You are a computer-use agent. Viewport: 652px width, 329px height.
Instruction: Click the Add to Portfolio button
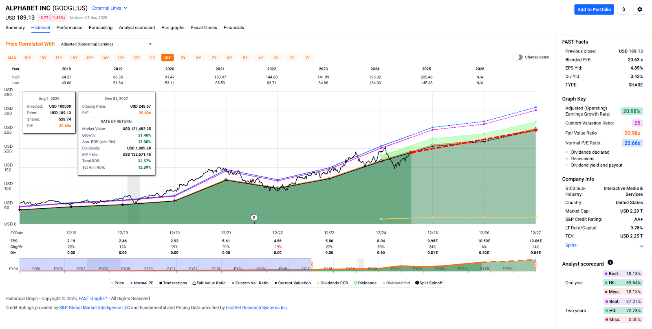point(594,9)
